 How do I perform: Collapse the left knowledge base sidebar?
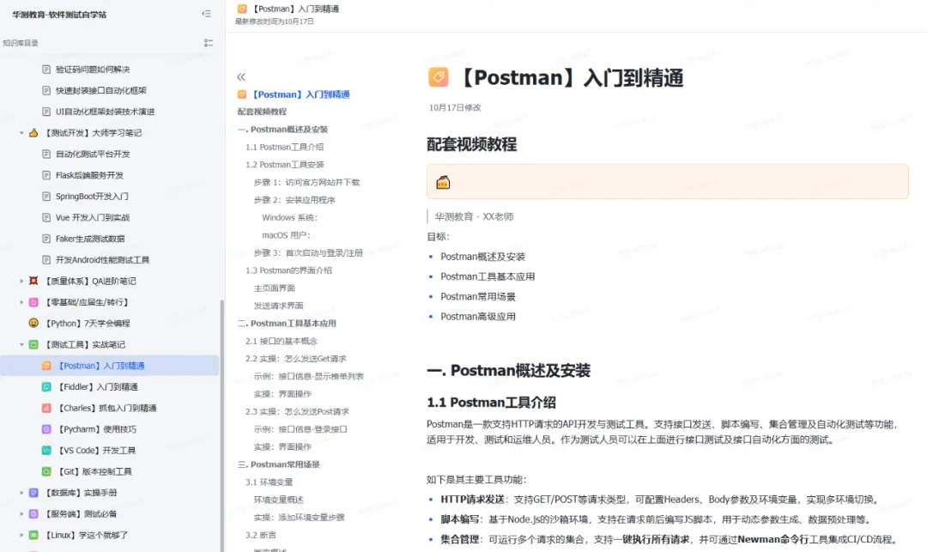click(206, 15)
